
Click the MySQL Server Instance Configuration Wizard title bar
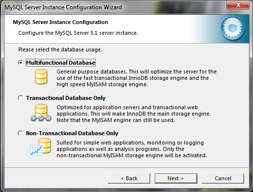click(63, 7)
